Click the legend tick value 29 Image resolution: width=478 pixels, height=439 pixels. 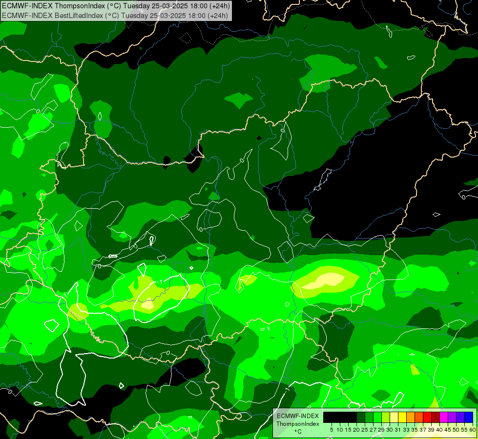(381, 430)
